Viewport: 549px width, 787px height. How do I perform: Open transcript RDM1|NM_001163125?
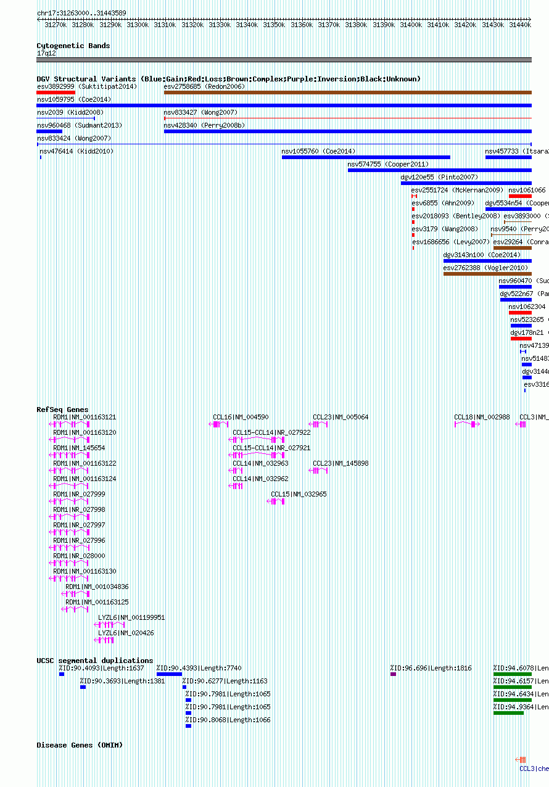(x=97, y=602)
